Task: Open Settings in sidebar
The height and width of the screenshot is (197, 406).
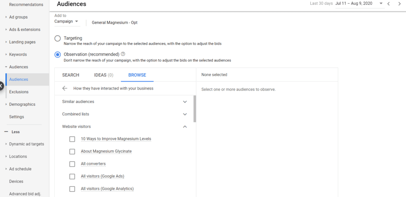Action: pos(17,117)
